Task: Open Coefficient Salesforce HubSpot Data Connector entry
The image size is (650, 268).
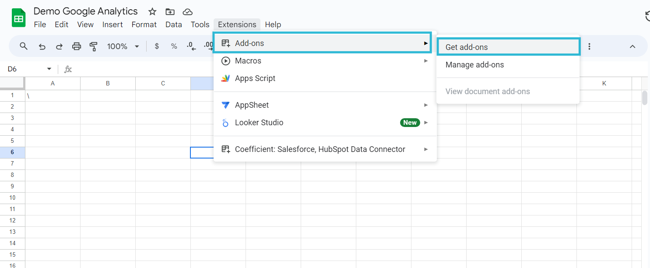Action: click(x=325, y=149)
